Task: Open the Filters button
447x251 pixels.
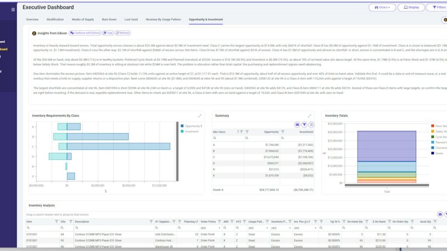Action: point(437,7)
